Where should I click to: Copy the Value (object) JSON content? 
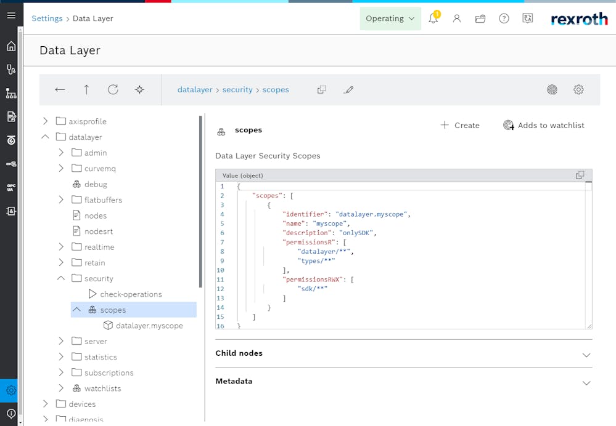[580, 175]
